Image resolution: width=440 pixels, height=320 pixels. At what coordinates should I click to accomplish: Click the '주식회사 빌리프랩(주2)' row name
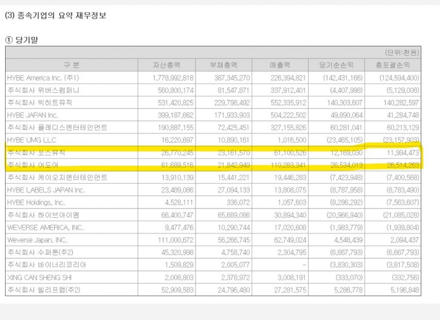(x=44, y=290)
